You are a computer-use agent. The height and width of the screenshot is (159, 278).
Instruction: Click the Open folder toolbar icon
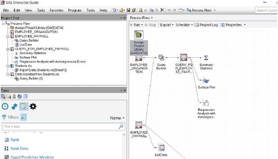pos(121,10)
